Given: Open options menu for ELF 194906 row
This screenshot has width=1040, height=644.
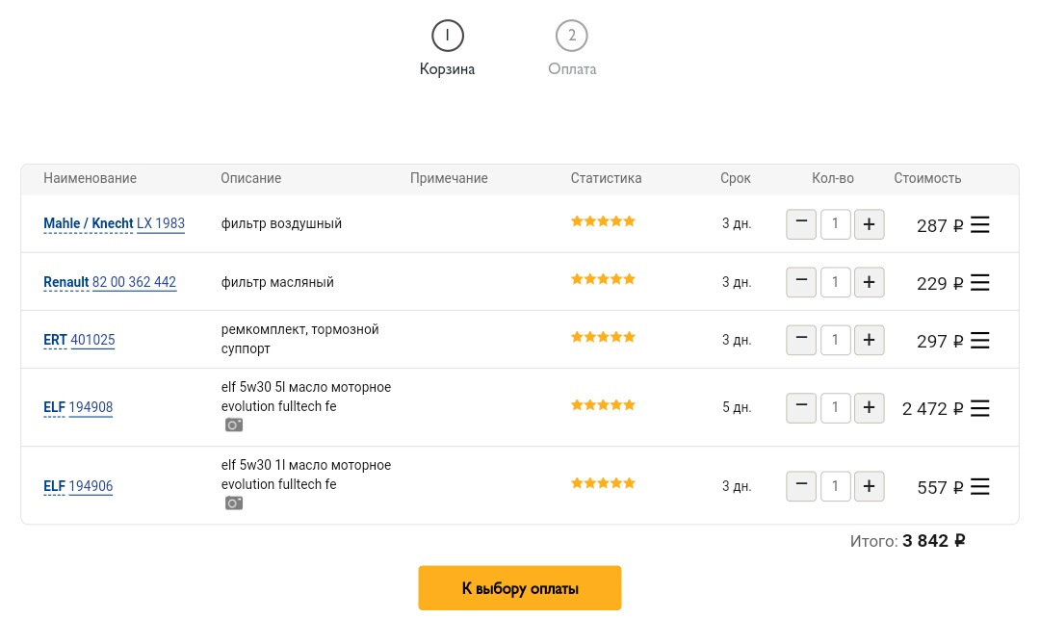Looking at the screenshot, I should click(x=979, y=487).
